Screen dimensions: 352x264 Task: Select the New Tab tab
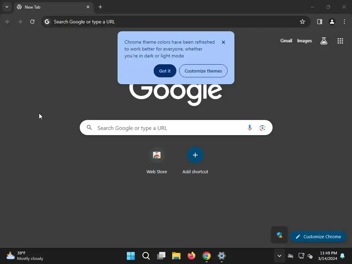pyautogui.click(x=53, y=7)
